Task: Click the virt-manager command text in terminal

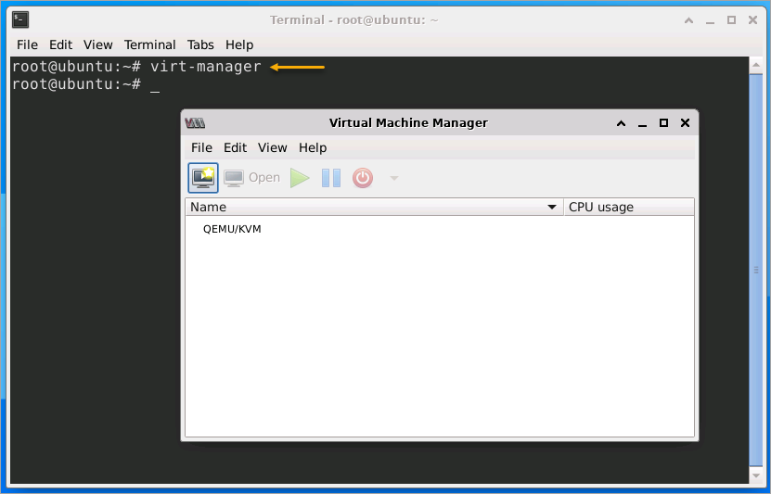Action: click(206, 67)
